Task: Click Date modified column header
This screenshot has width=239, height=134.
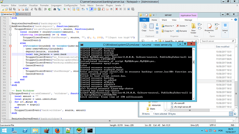Action: [x=222, y=47]
